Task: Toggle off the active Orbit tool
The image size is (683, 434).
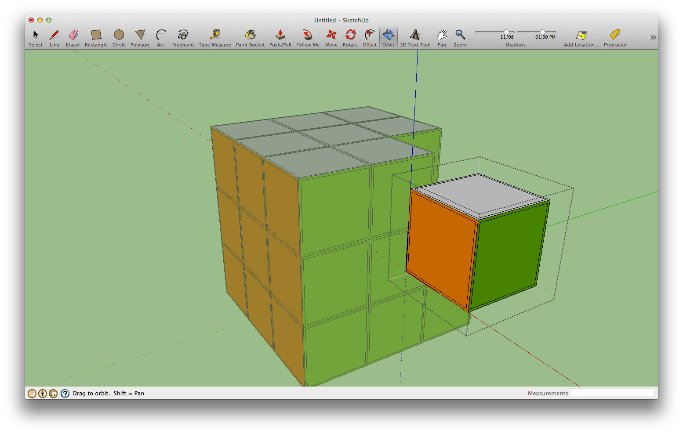Action: coord(388,35)
